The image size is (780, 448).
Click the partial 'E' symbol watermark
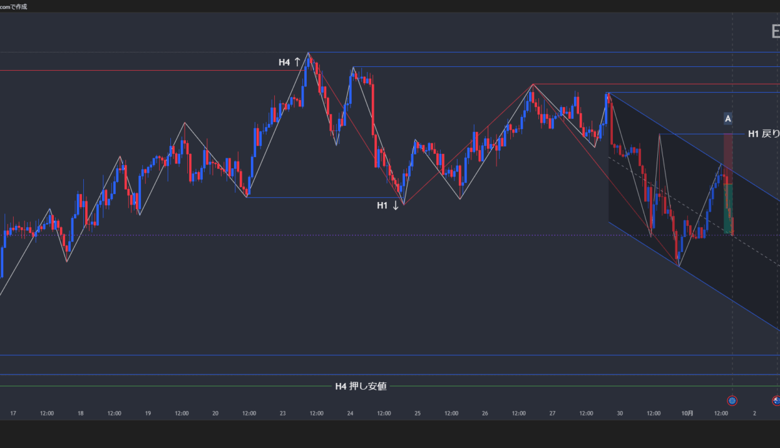tap(774, 31)
